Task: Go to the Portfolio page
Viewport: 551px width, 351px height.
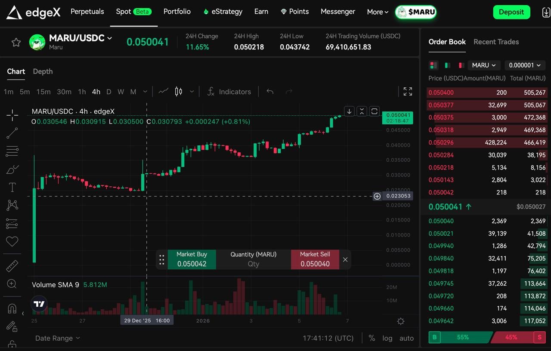Action: click(x=177, y=12)
